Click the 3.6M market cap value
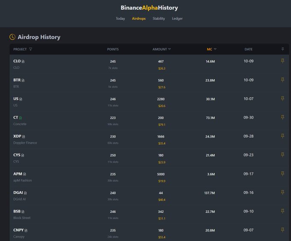291x241 pixels. [x=211, y=174]
